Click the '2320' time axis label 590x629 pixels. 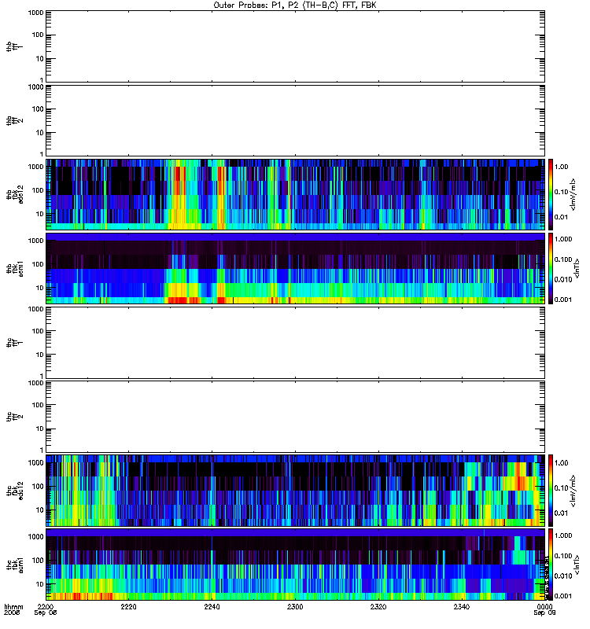(x=378, y=606)
